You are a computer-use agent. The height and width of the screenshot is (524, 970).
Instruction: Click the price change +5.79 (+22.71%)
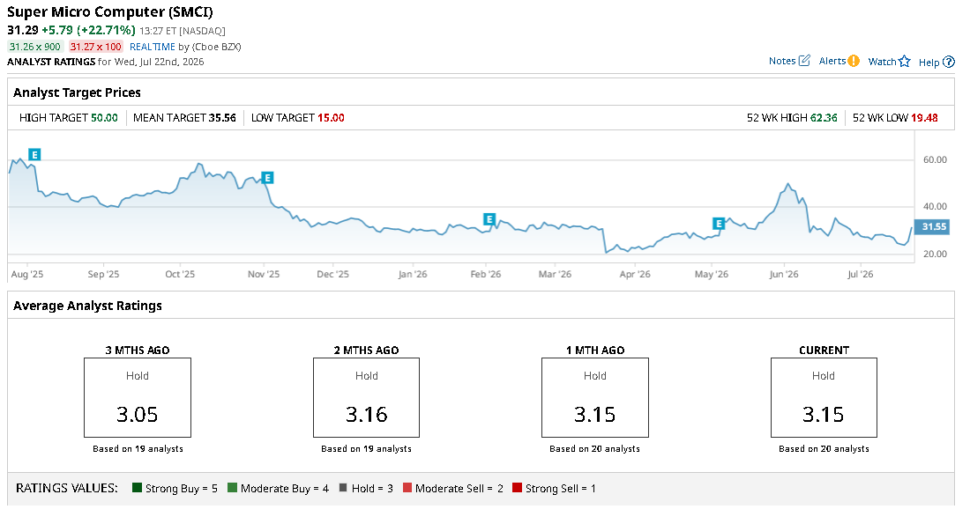click(x=88, y=30)
